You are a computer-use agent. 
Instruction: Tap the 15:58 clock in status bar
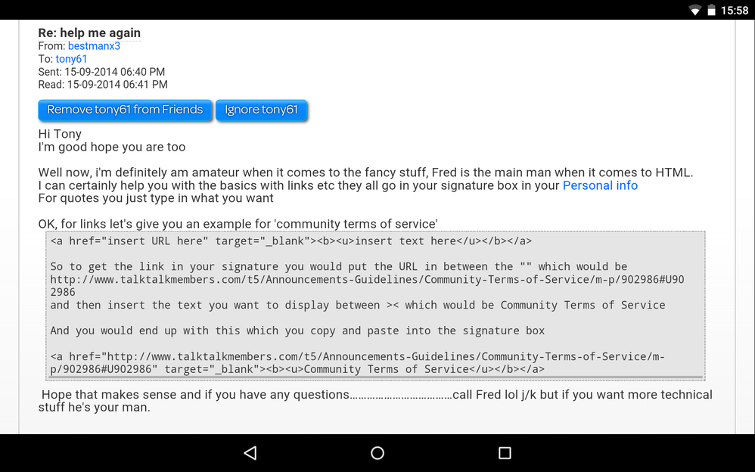coord(735,10)
